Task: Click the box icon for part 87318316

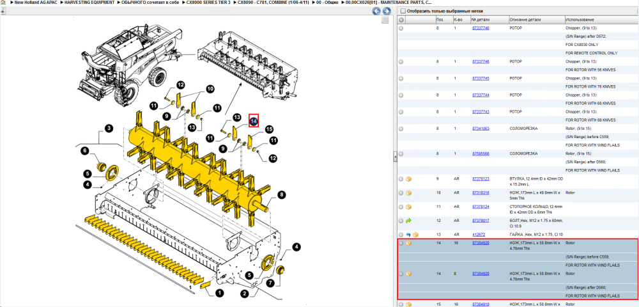Action: pos(409,193)
